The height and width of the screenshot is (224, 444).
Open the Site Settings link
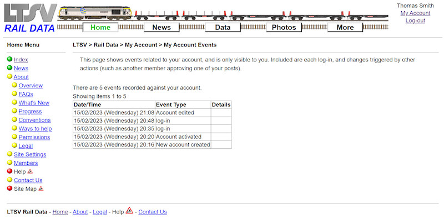[30, 154]
